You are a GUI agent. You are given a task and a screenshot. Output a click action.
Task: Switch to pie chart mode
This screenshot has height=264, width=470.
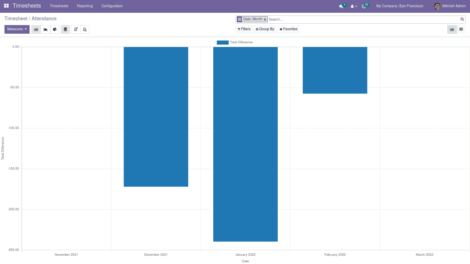55,29
